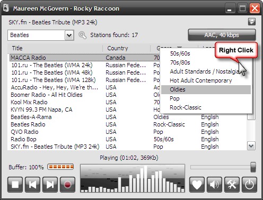Image resolution: width=263 pixels, height=200 pixels.
Task: Click the Playing (01:02, 369Kb) status text
Action: (129, 158)
